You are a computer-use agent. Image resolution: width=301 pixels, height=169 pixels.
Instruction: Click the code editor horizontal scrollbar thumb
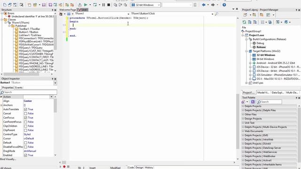[x=64, y=162]
